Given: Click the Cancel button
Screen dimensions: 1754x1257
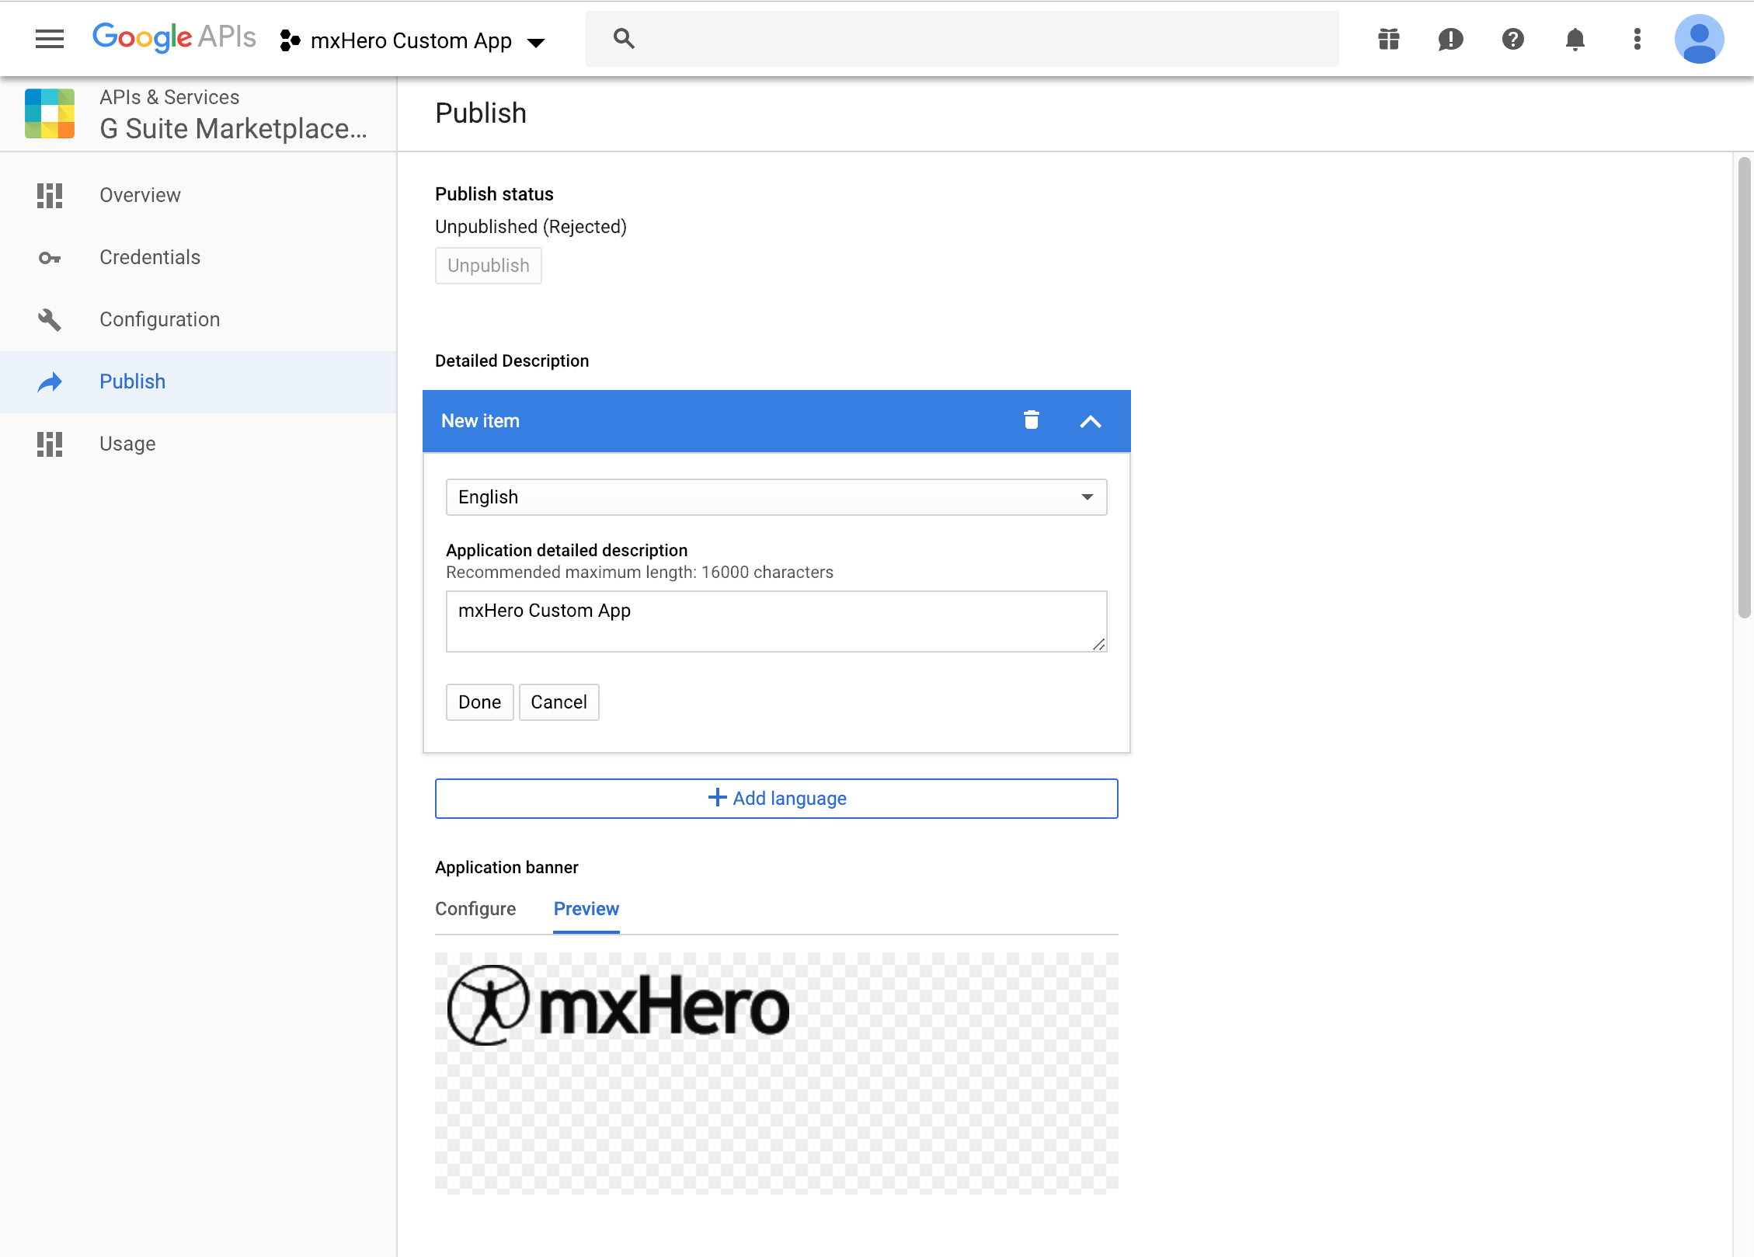Looking at the screenshot, I should (x=559, y=702).
